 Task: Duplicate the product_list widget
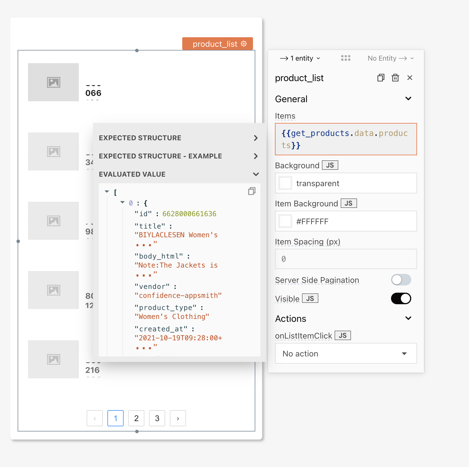point(381,78)
